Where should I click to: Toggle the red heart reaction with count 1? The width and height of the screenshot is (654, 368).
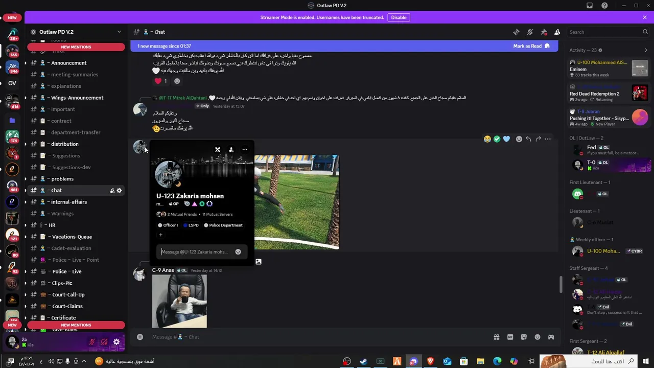tap(161, 81)
